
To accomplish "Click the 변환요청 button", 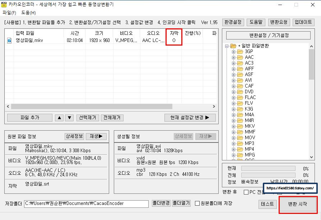I will pos(279,22).
